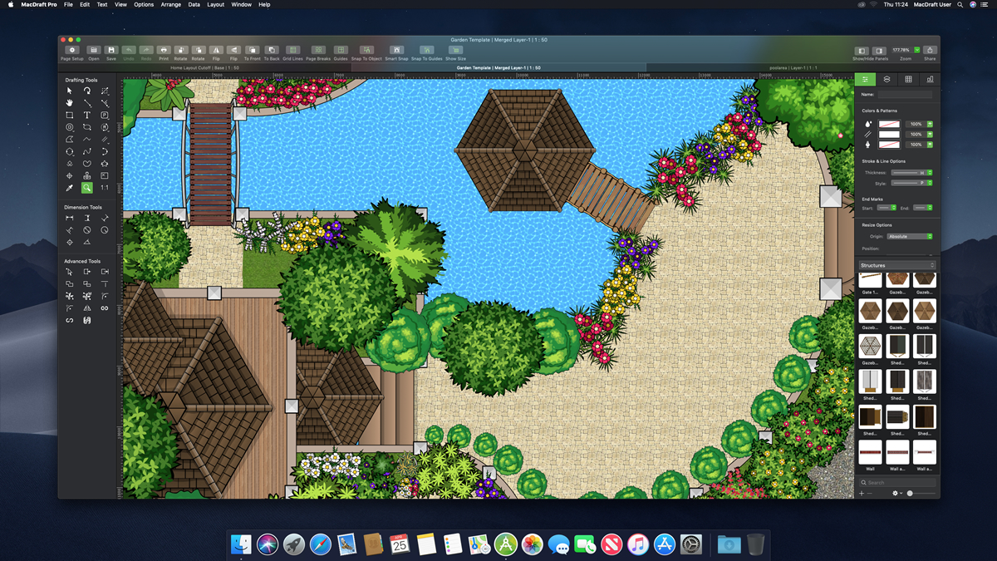This screenshot has width=997, height=561.
Task: Send object To Back via toolbar
Action: (x=272, y=53)
